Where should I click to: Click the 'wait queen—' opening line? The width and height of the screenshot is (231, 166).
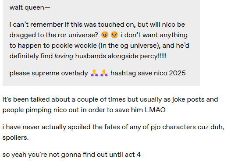30,7
